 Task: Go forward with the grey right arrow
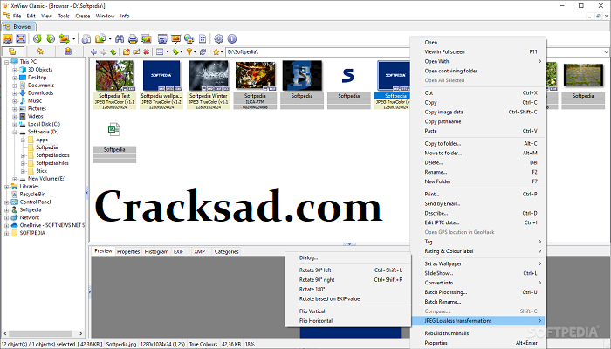point(103,51)
